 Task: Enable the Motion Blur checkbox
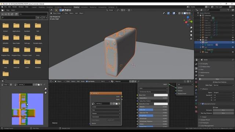click(201, 67)
